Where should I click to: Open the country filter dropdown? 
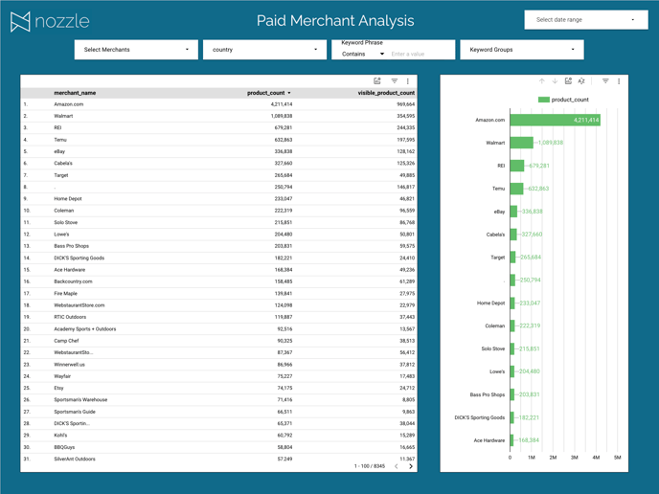click(x=264, y=50)
